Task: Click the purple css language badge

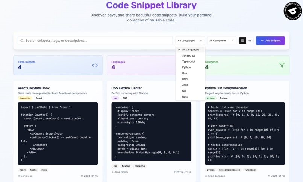Action: [115, 98]
